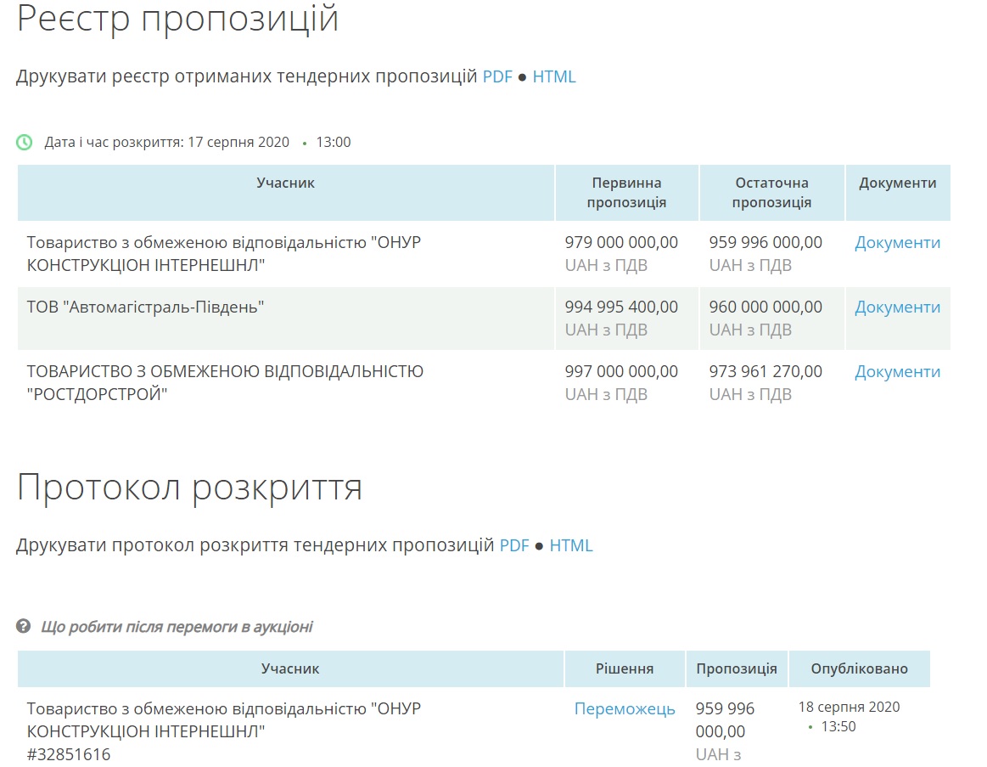Open Документи link for Автомагістраль-Південь
The image size is (987, 767).
[x=897, y=307]
